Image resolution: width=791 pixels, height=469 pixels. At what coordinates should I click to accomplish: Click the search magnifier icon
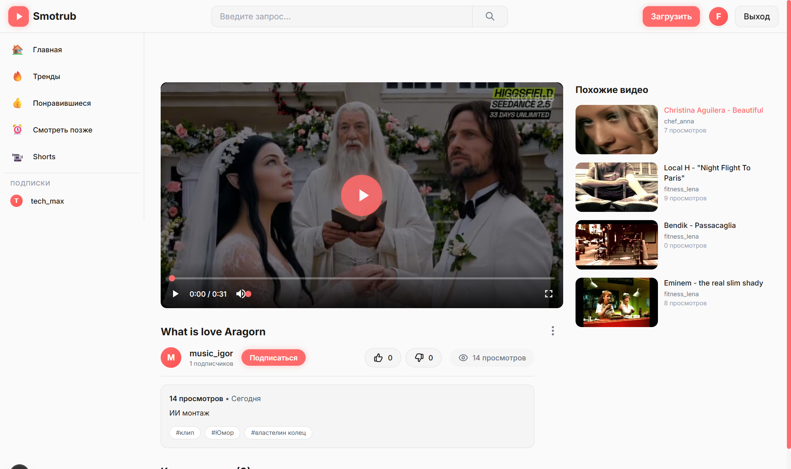click(x=490, y=16)
